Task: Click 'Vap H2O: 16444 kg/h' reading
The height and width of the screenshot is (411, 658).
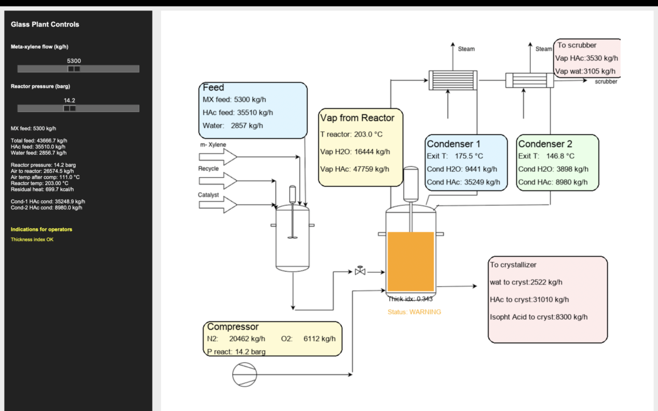Action: (x=355, y=152)
